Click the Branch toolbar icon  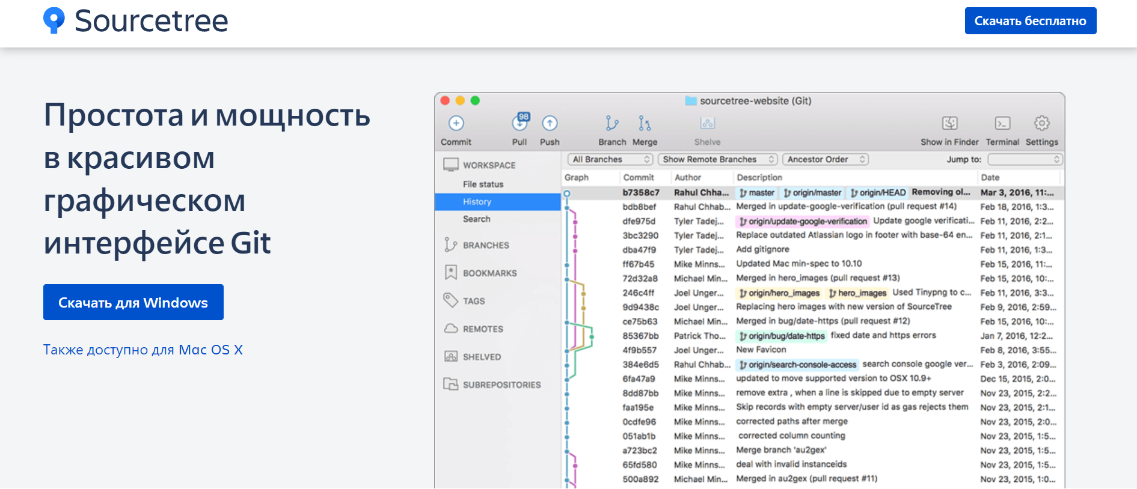612,123
